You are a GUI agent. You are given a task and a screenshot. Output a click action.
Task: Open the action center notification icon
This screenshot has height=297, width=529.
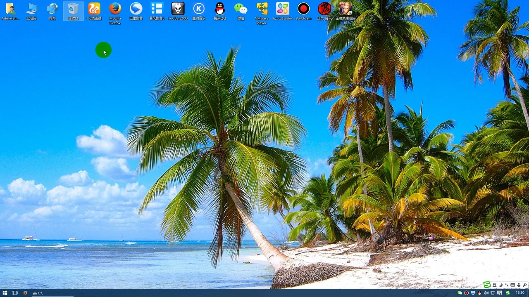pos(500,293)
